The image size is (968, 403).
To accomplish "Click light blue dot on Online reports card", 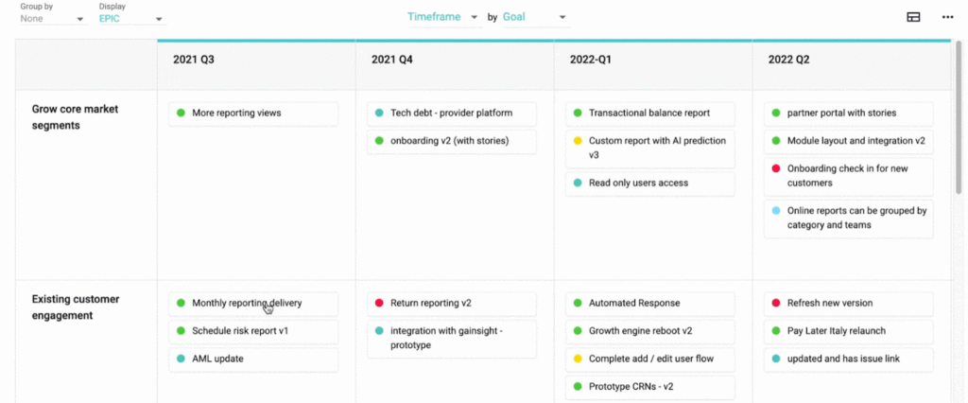I will click(x=776, y=211).
